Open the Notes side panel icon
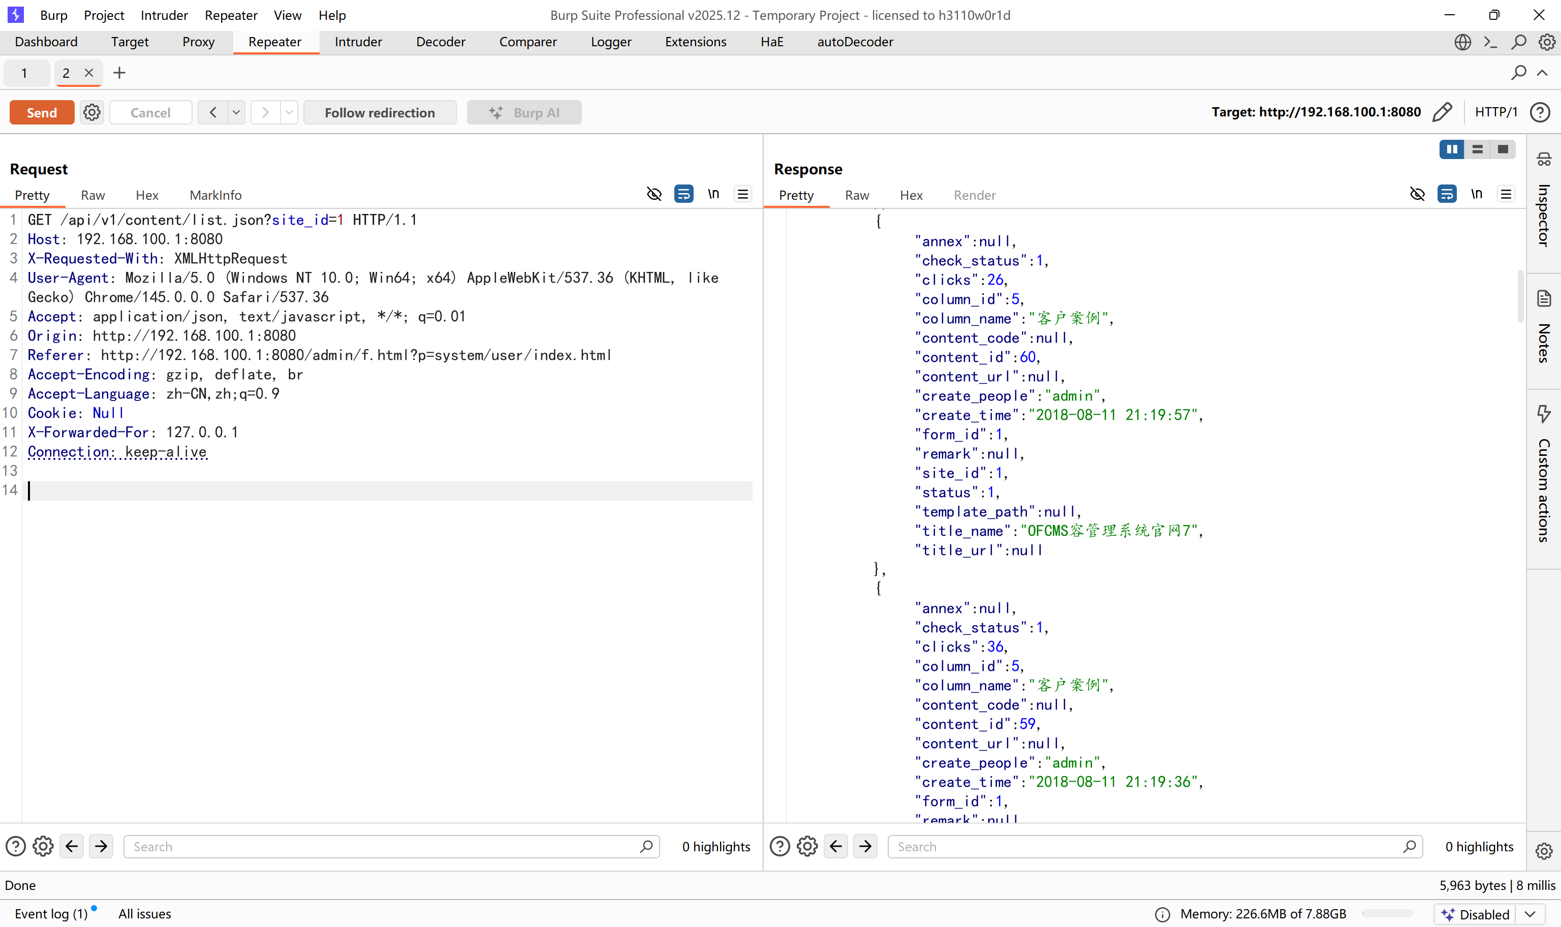The image size is (1561, 927). [1544, 299]
